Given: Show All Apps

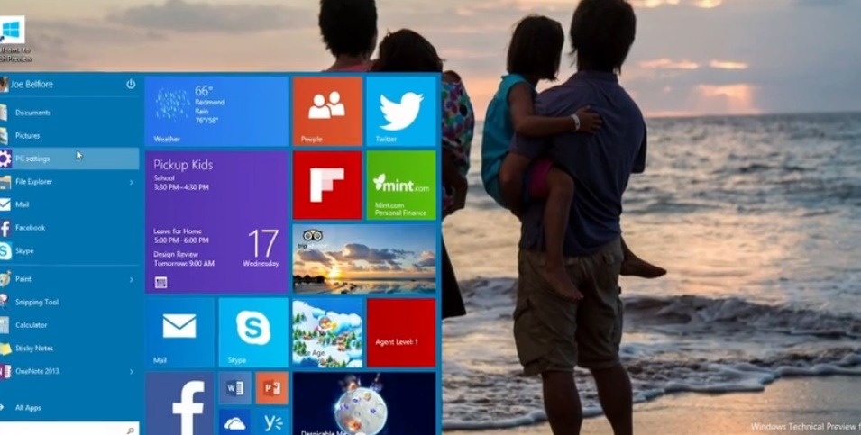Looking at the screenshot, I should tap(69, 408).
